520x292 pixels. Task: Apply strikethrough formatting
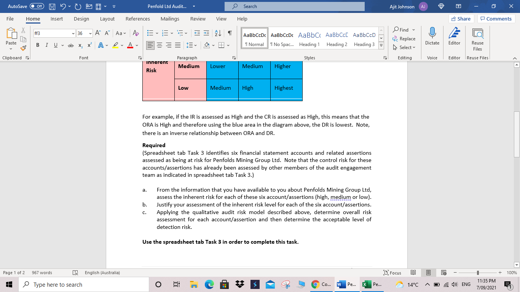(70, 45)
